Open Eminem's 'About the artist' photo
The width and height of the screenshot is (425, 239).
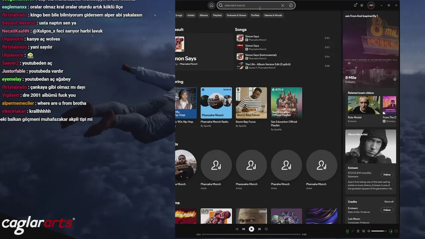(371, 146)
